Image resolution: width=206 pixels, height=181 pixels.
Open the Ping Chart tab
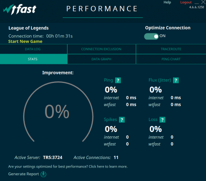[171, 59]
